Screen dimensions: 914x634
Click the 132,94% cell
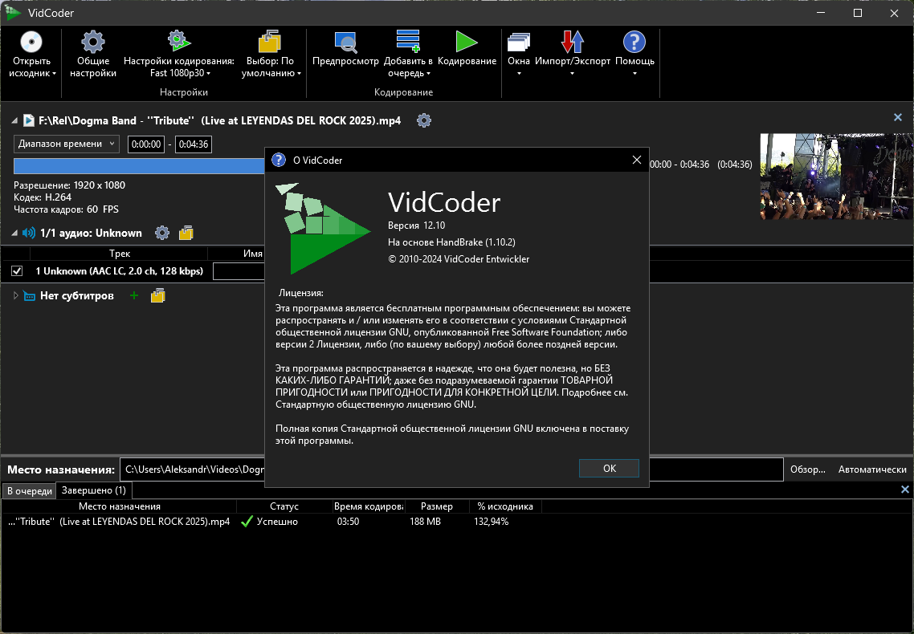pyautogui.click(x=492, y=522)
